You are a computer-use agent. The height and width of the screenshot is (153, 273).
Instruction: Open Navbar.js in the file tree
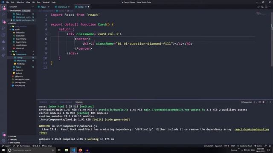pos(21,64)
